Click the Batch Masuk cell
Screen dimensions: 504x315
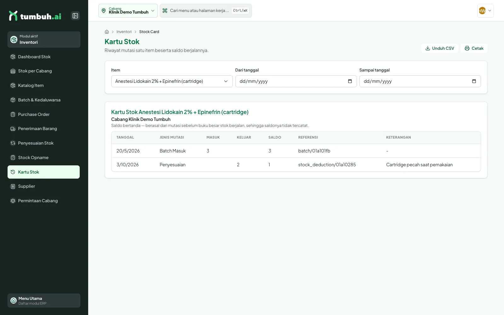click(173, 151)
